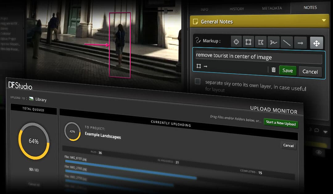This screenshot has height=194, width=333.
Task: Click the Library folder icon in upload window
Action: click(x=31, y=98)
